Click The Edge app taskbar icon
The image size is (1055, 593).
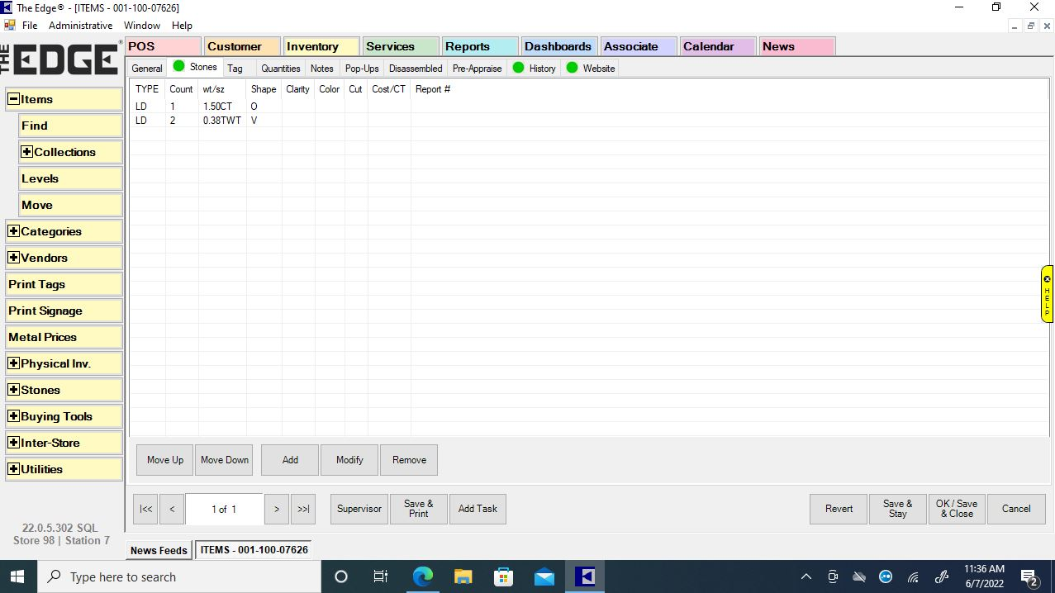tap(585, 576)
